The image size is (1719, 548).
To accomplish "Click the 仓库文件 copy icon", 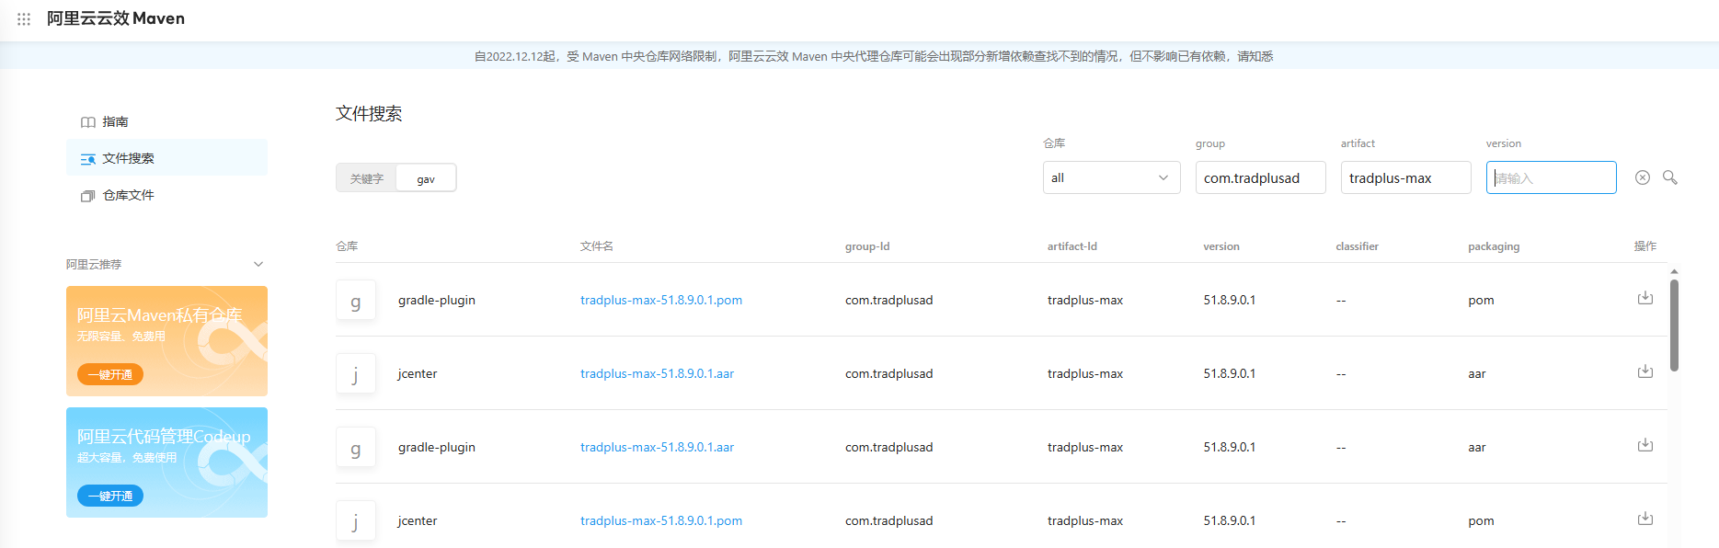I will [88, 195].
